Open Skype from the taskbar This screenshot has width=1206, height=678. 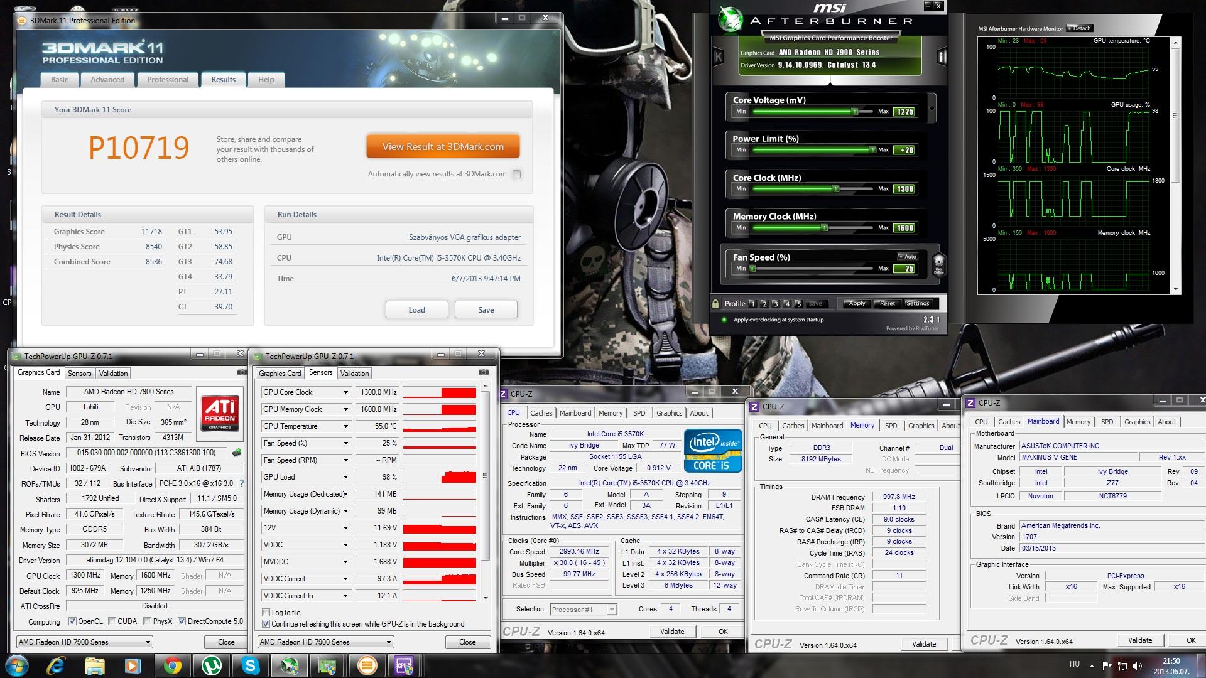[250, 665]
